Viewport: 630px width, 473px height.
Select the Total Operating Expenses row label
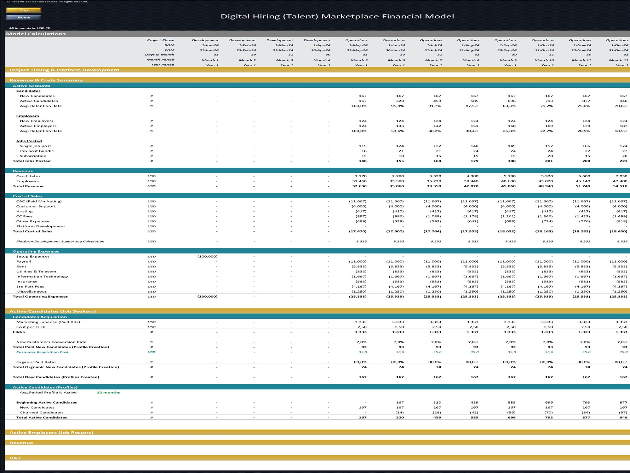coord(40,296)
